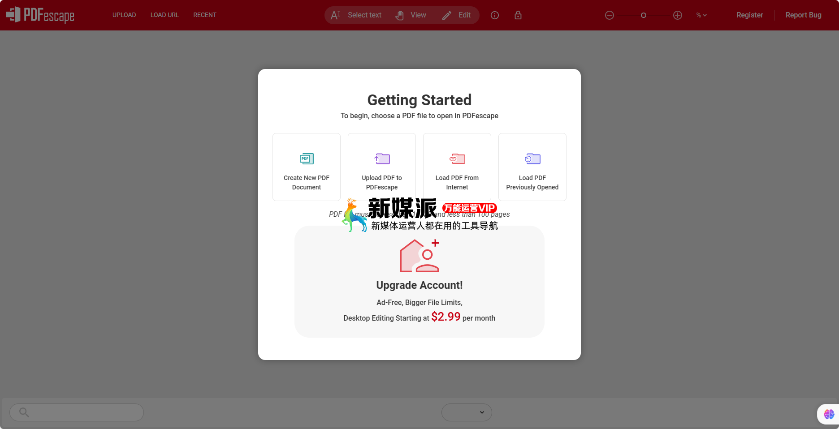Click the magnifier search icon
Image resolution: width=839 pixels, height=429 pixels.
[x=24, y=412]
